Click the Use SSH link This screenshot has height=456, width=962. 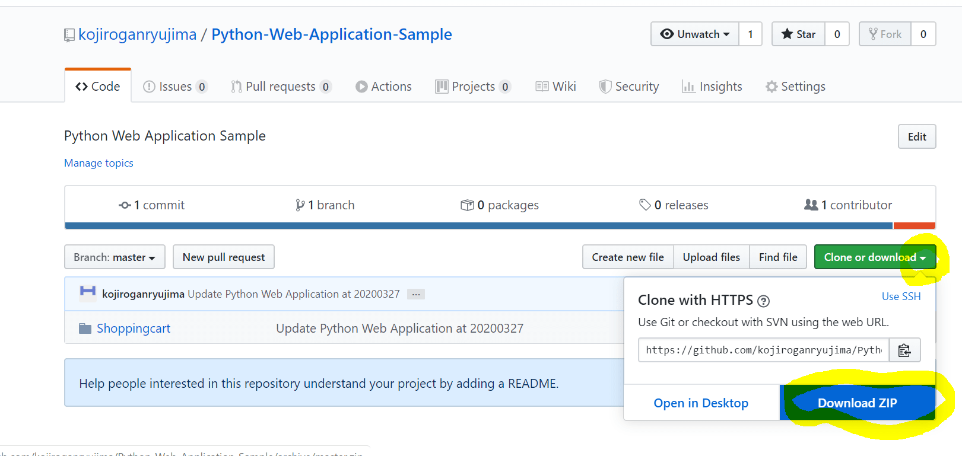[901, 296]
